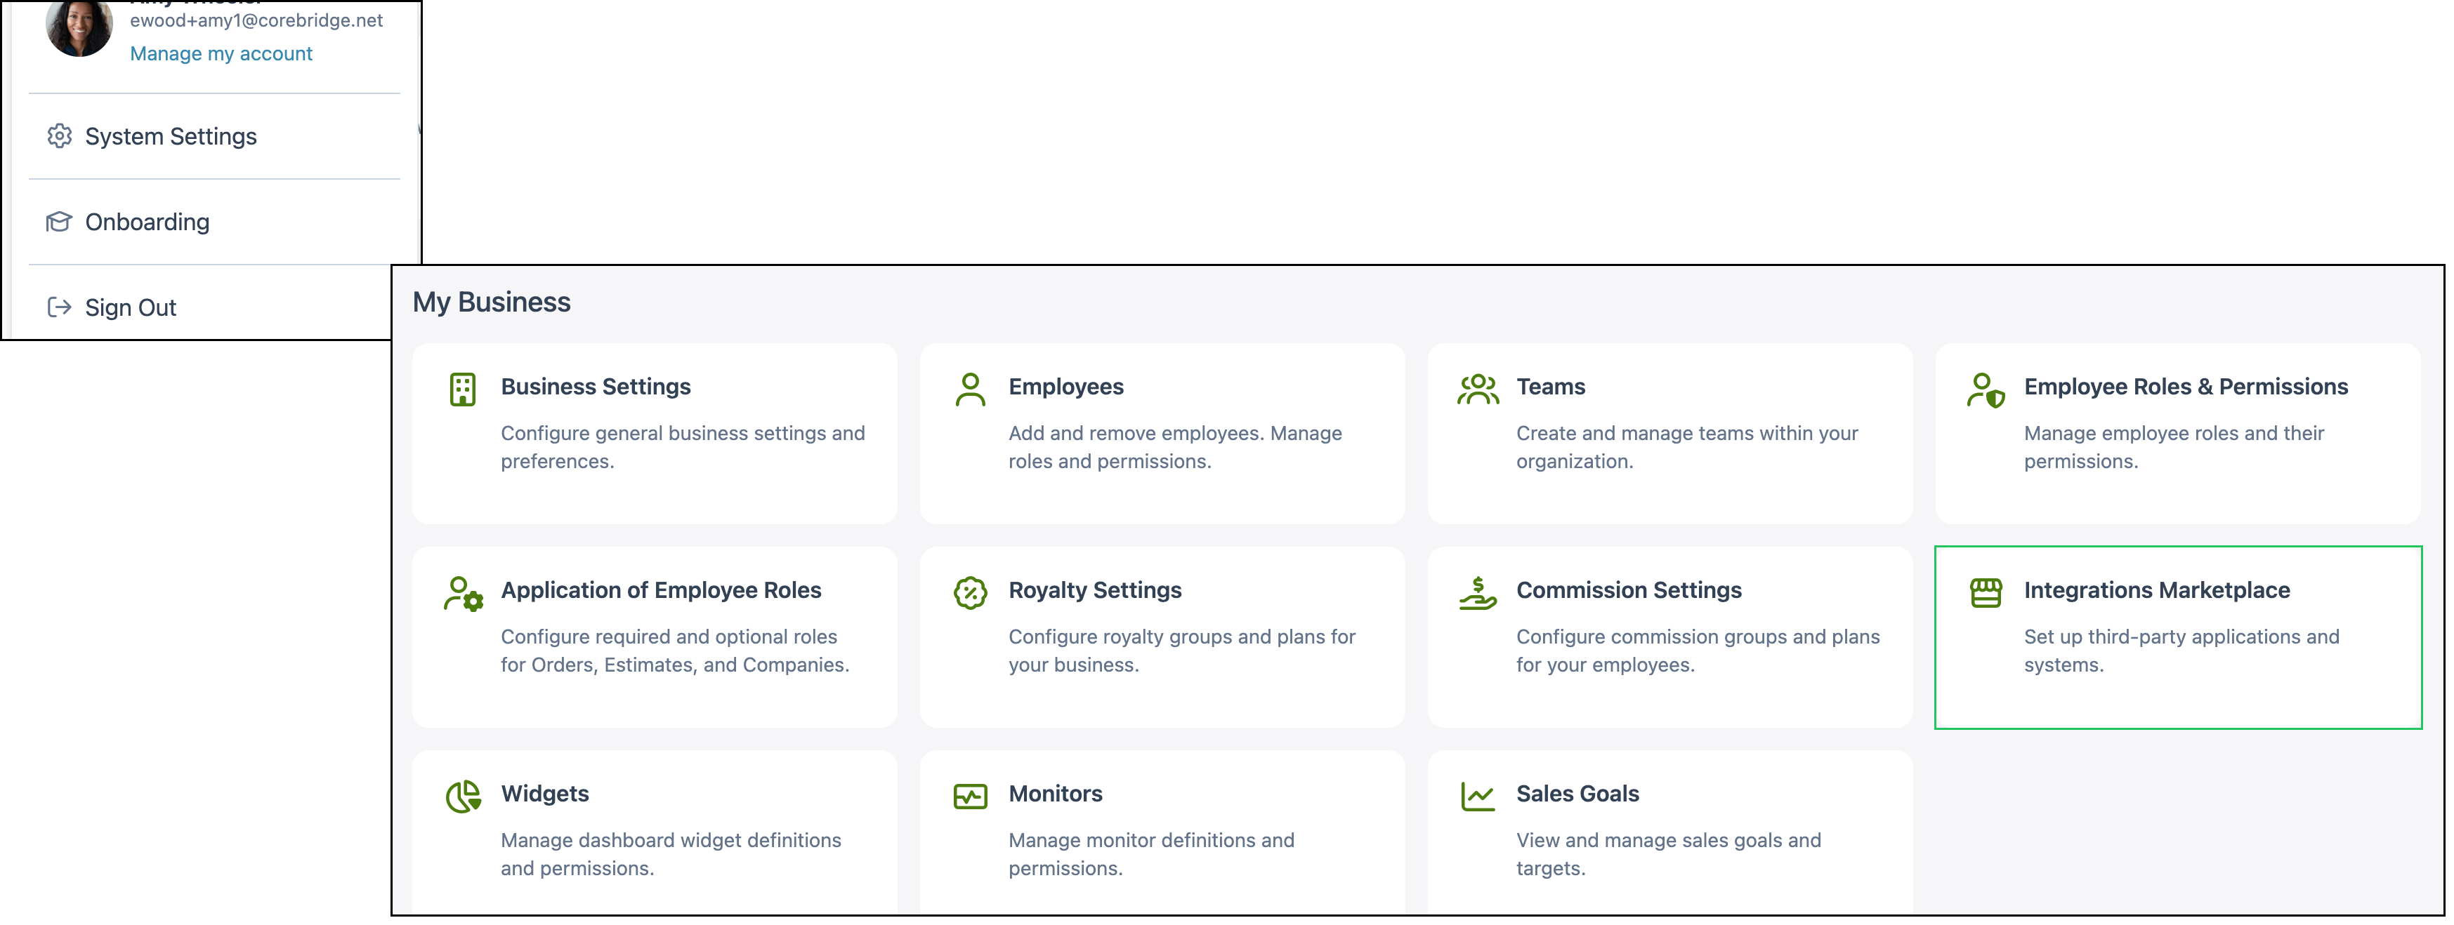2454x925 pixels.
Task: Click the ewood+amy1@corebridge.net email text
Action: pyautogui.click(x=256, y=20)
